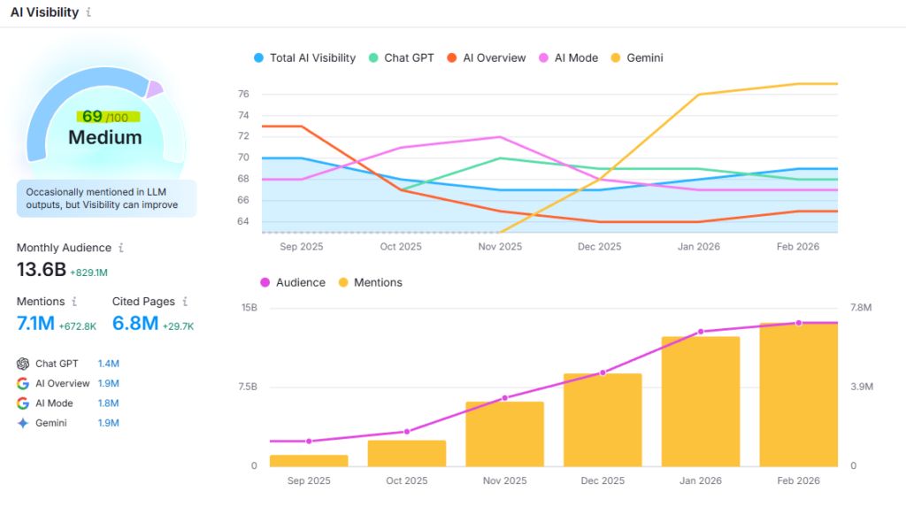Click the info icon next to Mentions
Viewport: 906px width, 522px height.
coord(74,302)
